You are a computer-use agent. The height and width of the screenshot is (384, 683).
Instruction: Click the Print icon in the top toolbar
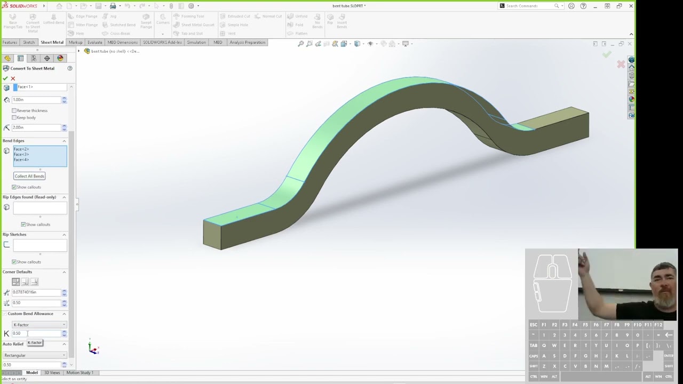113,6
